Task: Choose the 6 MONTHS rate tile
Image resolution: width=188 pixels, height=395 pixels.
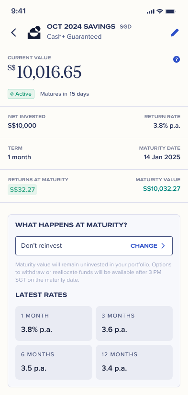Action: pos(54,362)
